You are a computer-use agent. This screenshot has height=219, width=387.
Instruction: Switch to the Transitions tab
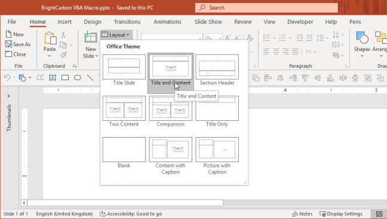click(127, 22)
